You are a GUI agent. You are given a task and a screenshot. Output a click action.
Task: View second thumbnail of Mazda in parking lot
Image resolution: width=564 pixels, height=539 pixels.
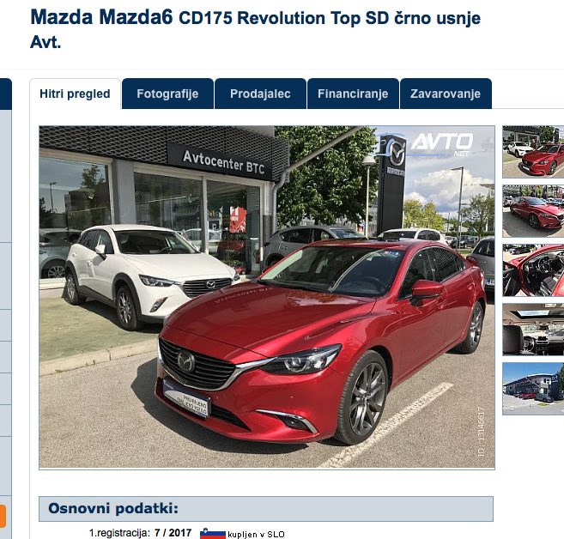533,211
